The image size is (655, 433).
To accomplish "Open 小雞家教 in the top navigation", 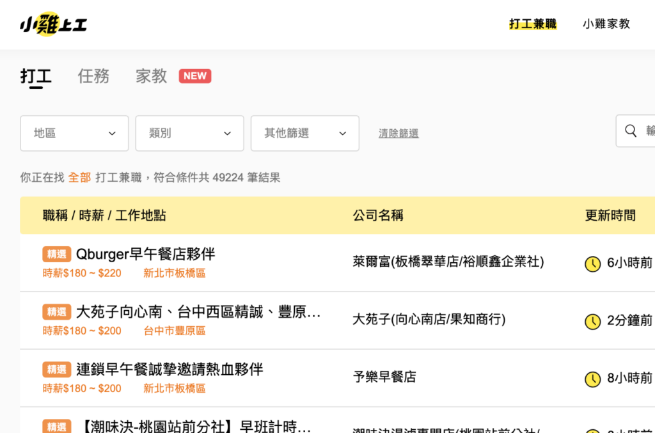I will click(606, 24).
